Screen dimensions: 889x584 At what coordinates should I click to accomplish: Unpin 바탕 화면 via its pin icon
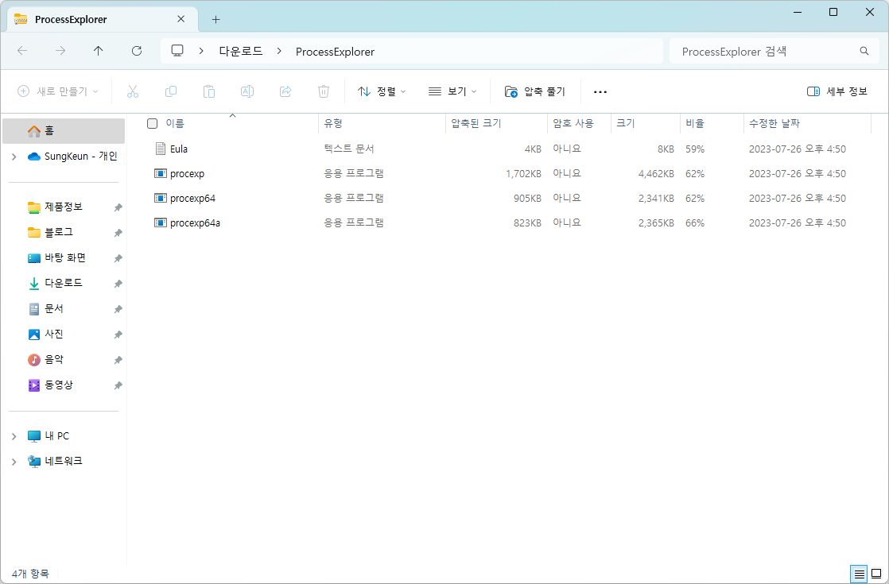tap(118, 258)
